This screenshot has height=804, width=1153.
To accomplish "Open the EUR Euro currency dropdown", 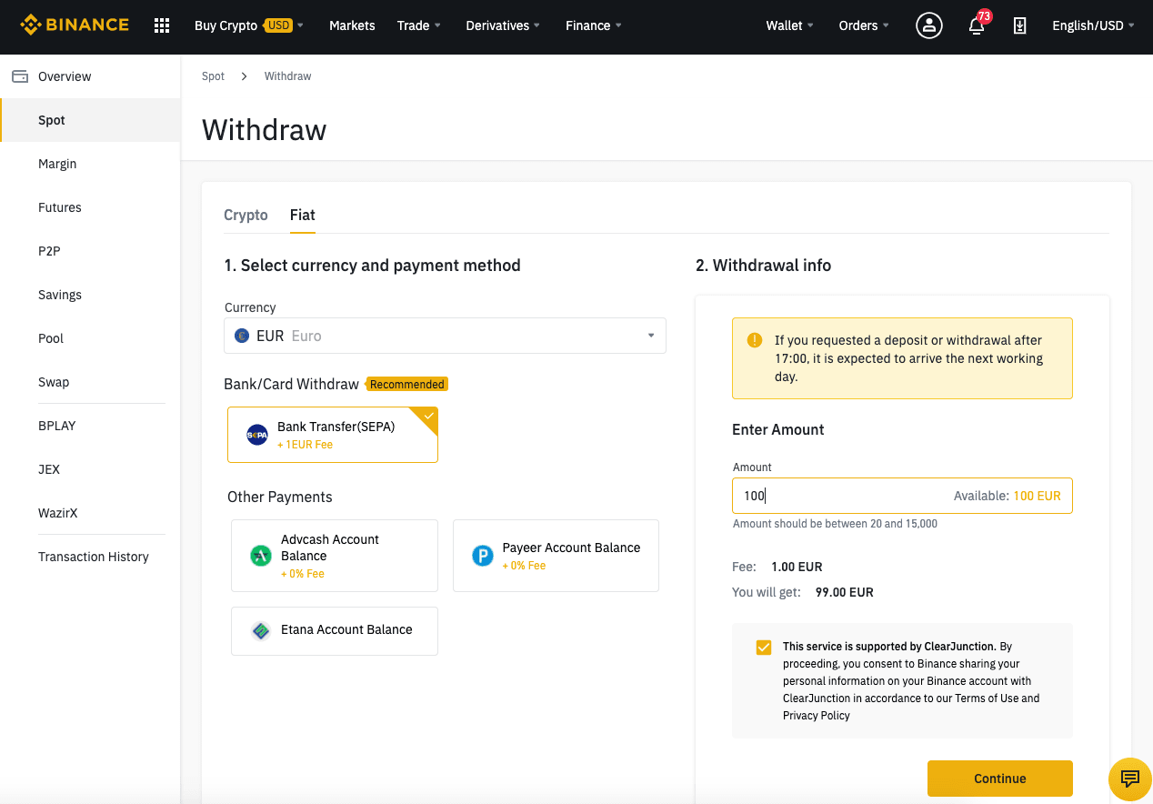I will coord(445,336).
